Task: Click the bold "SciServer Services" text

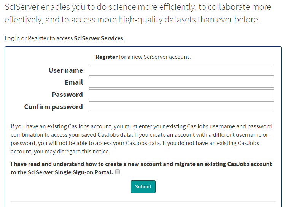Action: click(x=99, y=38)
